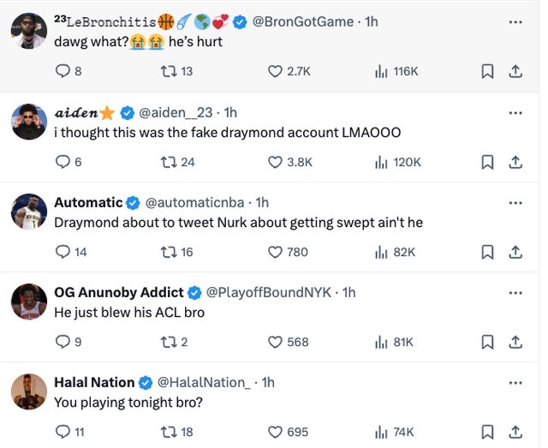548x448 pixels.
Task: Open more options menu on Automatic's tweet
Action: coord(515,202)
